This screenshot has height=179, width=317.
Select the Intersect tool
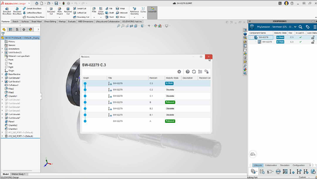pos(121,13)
